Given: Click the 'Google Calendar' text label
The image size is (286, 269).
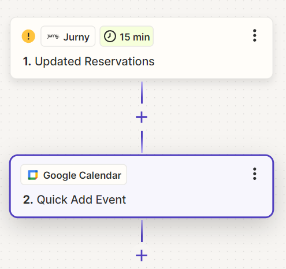Looking at the screenshot, I should (x=82, y=175).
